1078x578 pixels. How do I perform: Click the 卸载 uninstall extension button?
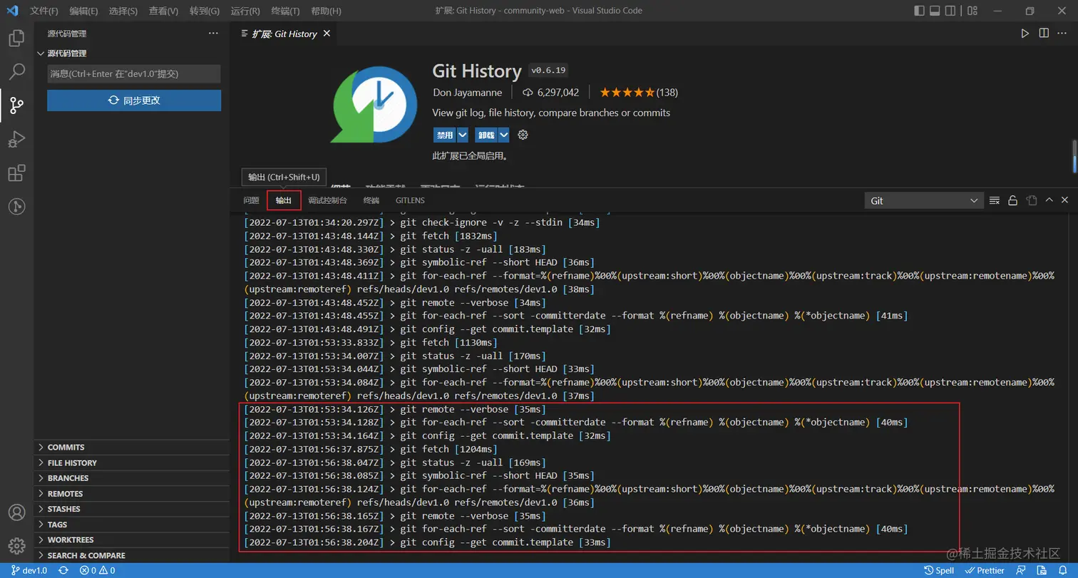coord(486,135)
